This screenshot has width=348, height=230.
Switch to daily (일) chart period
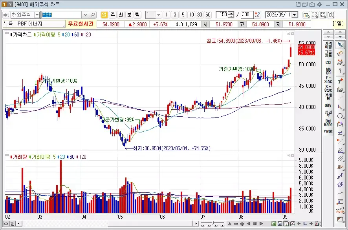104,15
